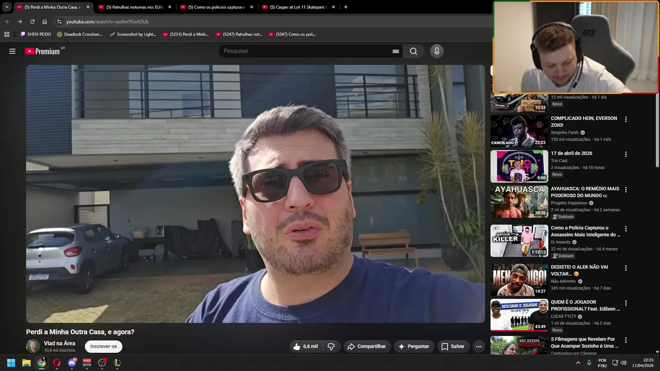Show hidden system tray icons
The image size is (660, 371).
578,363
